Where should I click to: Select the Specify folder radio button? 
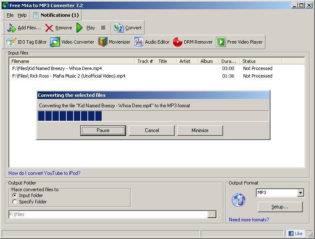click(x=15, y=202)
